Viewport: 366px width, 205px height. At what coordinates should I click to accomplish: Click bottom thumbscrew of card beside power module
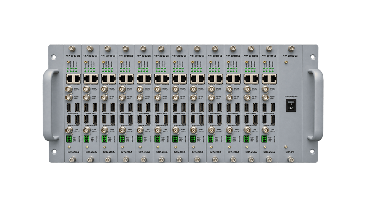[269, 159]
